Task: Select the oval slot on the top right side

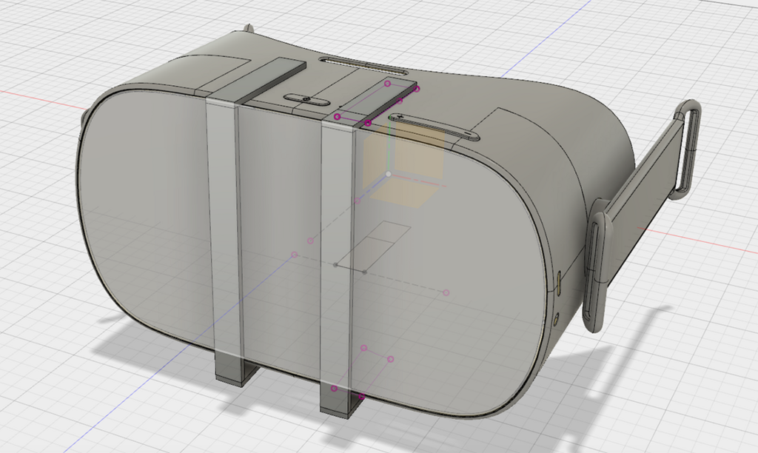Action: [435, 126]
